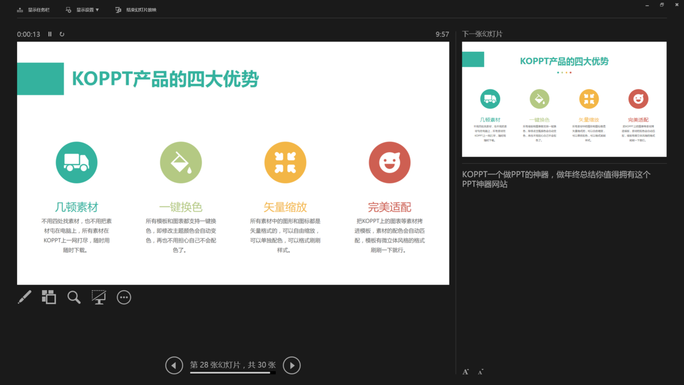The width and height of the screenshot is (684, 385).
Task: Pause the presentation timer
Action: pos(50,34)
